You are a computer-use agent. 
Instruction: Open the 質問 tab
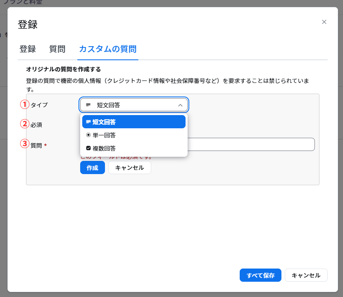(57, 49)
